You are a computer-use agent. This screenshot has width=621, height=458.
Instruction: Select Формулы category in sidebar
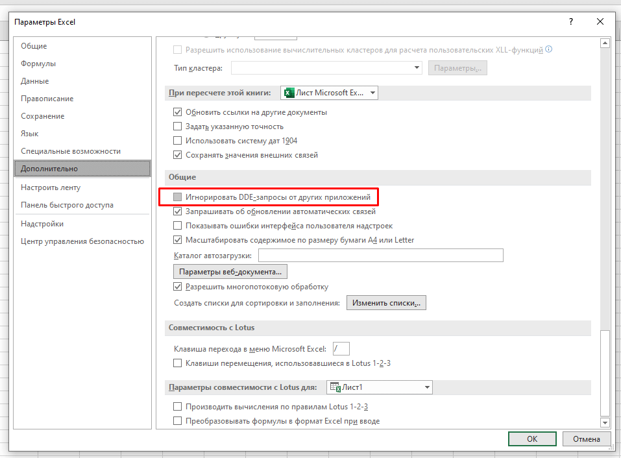point(82,64)
